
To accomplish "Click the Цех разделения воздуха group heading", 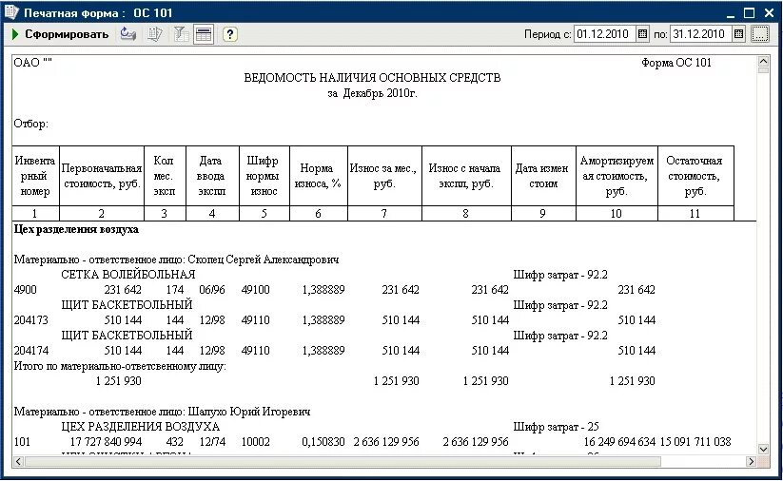I will (76, 229).
